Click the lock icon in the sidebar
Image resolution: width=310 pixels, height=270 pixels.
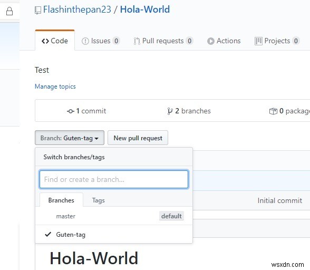coord(9,11)
